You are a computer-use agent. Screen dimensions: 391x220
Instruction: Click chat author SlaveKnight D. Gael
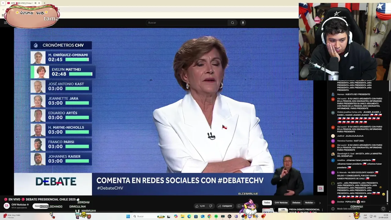point(345,154)
